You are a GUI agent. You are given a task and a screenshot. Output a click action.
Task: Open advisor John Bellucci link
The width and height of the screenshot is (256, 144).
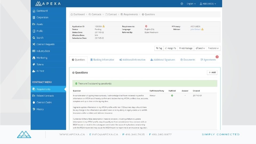195,29
